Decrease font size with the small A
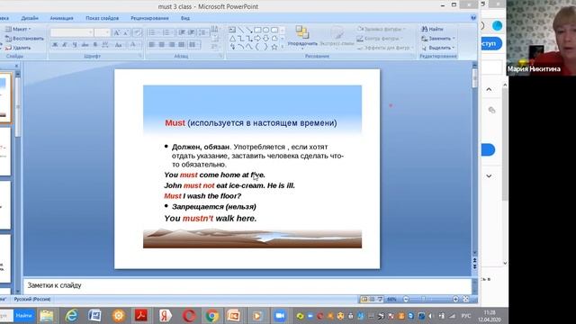576x324 pixels. tap(126, 32)
